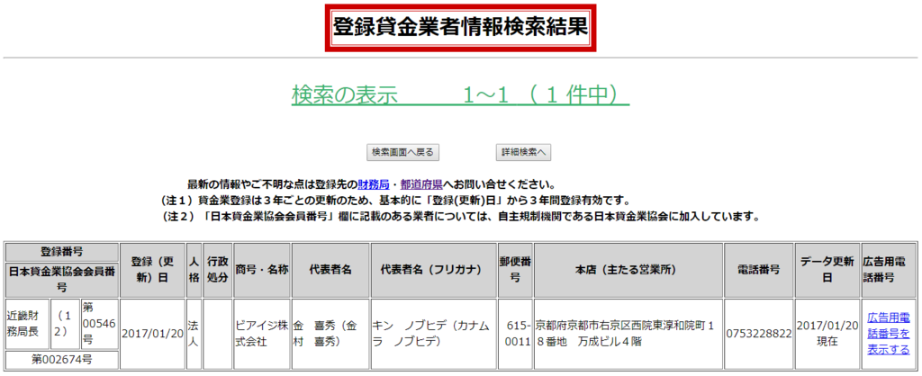Select the 広告用電話番号 column header
The width and height of the screenshot is (922, 376).
[x=889, y=270]
